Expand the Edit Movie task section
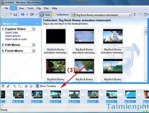The height and width of the screenshot is (113, 149). click(x=34, y=45)
